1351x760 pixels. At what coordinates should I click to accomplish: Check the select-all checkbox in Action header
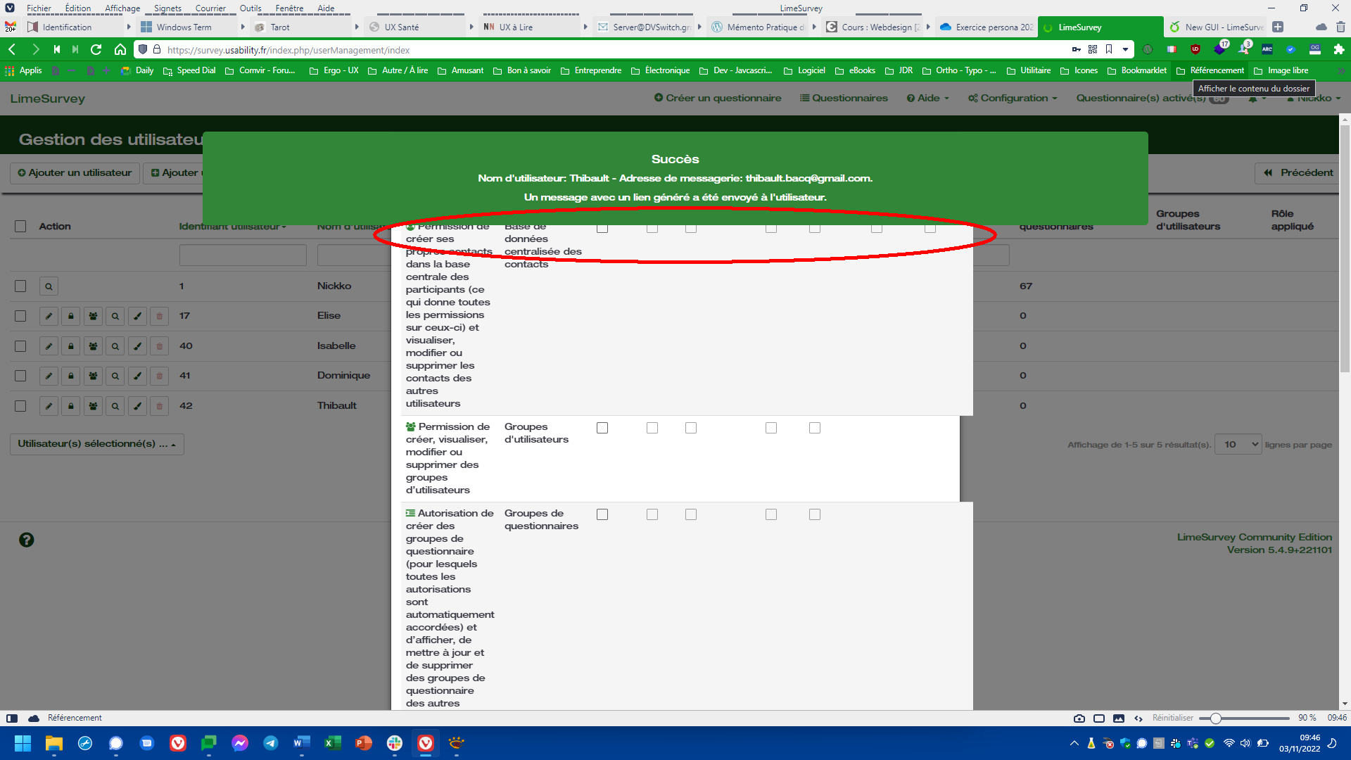pos(20,227)
